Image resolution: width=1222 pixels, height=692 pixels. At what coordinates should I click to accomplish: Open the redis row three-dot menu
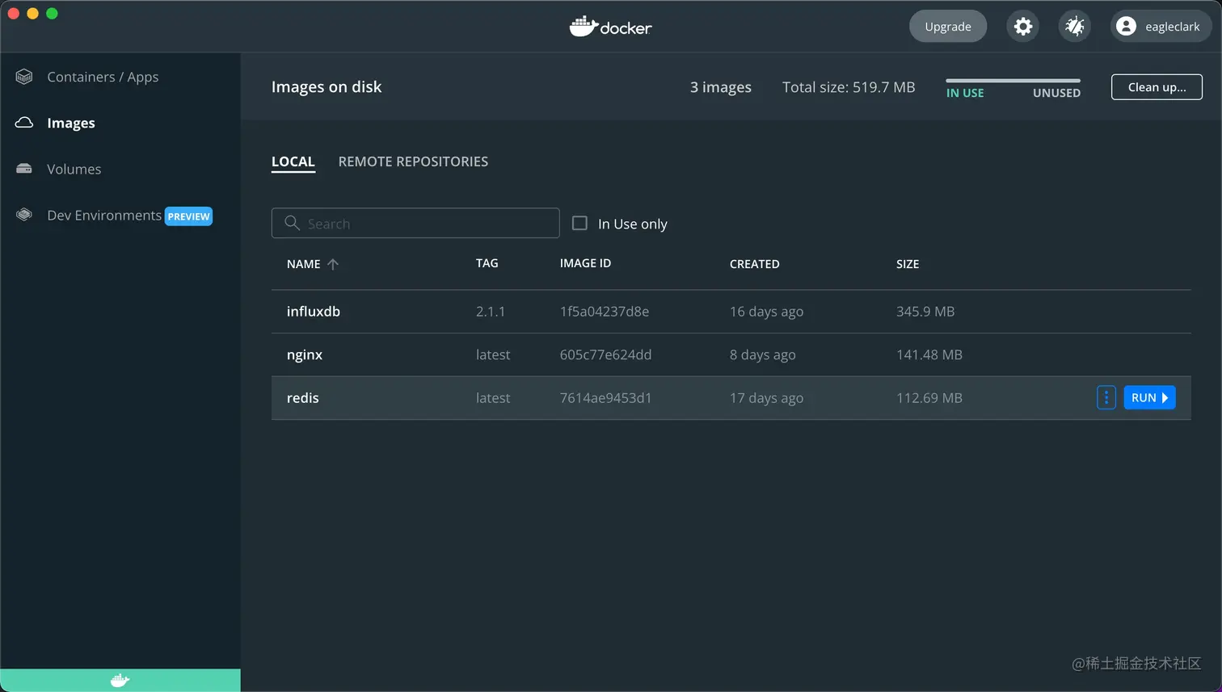(x=1106, y=397)
